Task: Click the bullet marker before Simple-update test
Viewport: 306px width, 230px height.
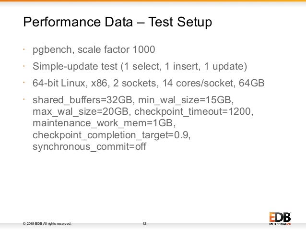Action: [x=24, y=66]
